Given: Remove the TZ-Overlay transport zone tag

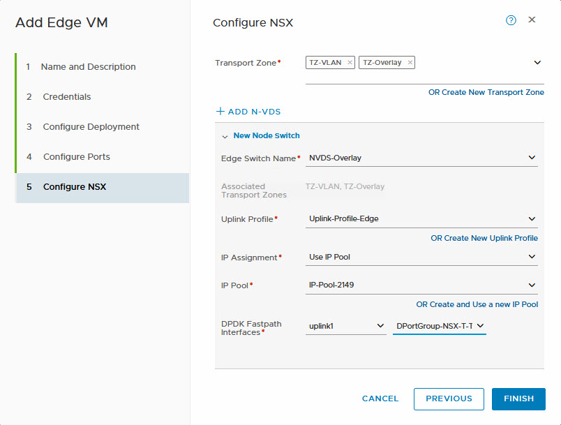Looking at the screenshot, I should pyautogui.click(x=410, y=63).
